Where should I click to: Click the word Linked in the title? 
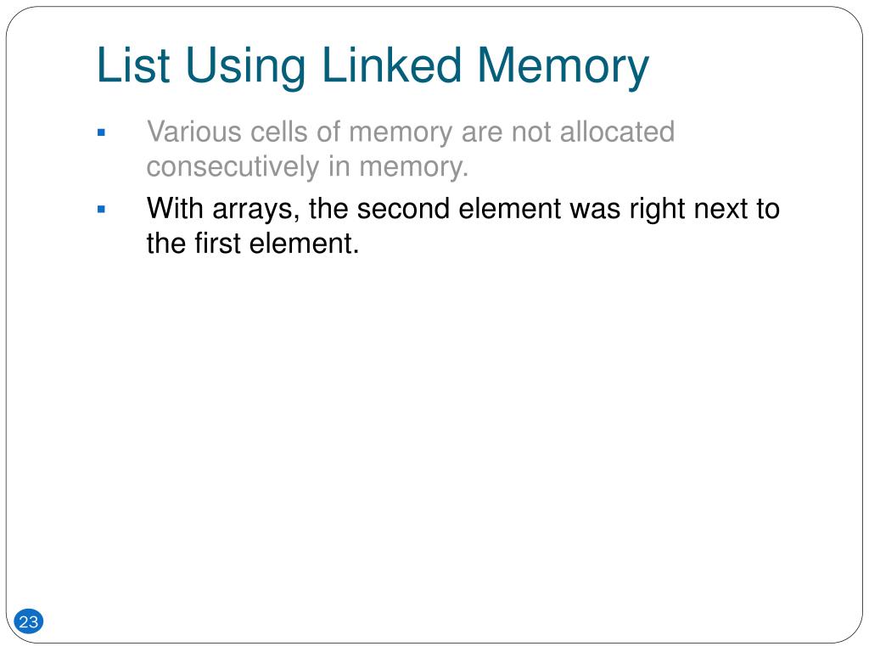click(x=391, y=65)
